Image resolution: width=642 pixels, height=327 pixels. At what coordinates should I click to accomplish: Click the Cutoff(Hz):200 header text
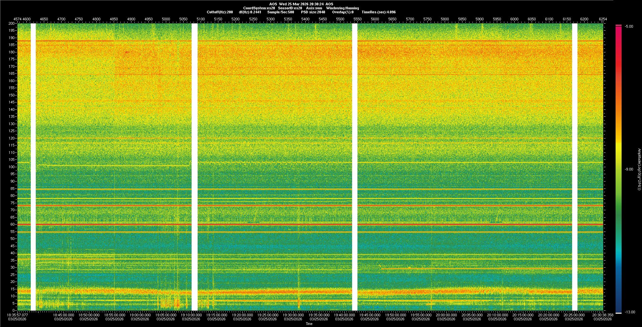220,12
